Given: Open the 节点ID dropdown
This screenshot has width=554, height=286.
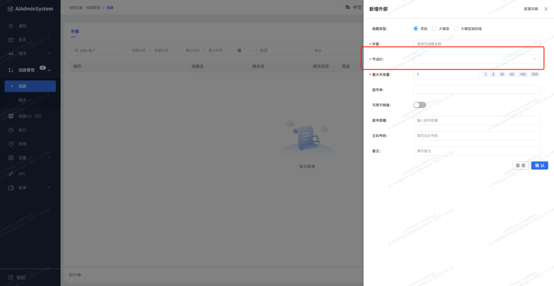Looking at the screenshot, I should point(476,59).
